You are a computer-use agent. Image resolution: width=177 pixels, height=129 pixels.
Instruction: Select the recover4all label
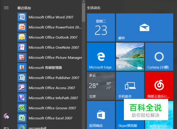tap(38, 128)
